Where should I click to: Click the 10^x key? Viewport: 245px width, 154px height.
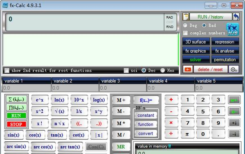(79, 100)
